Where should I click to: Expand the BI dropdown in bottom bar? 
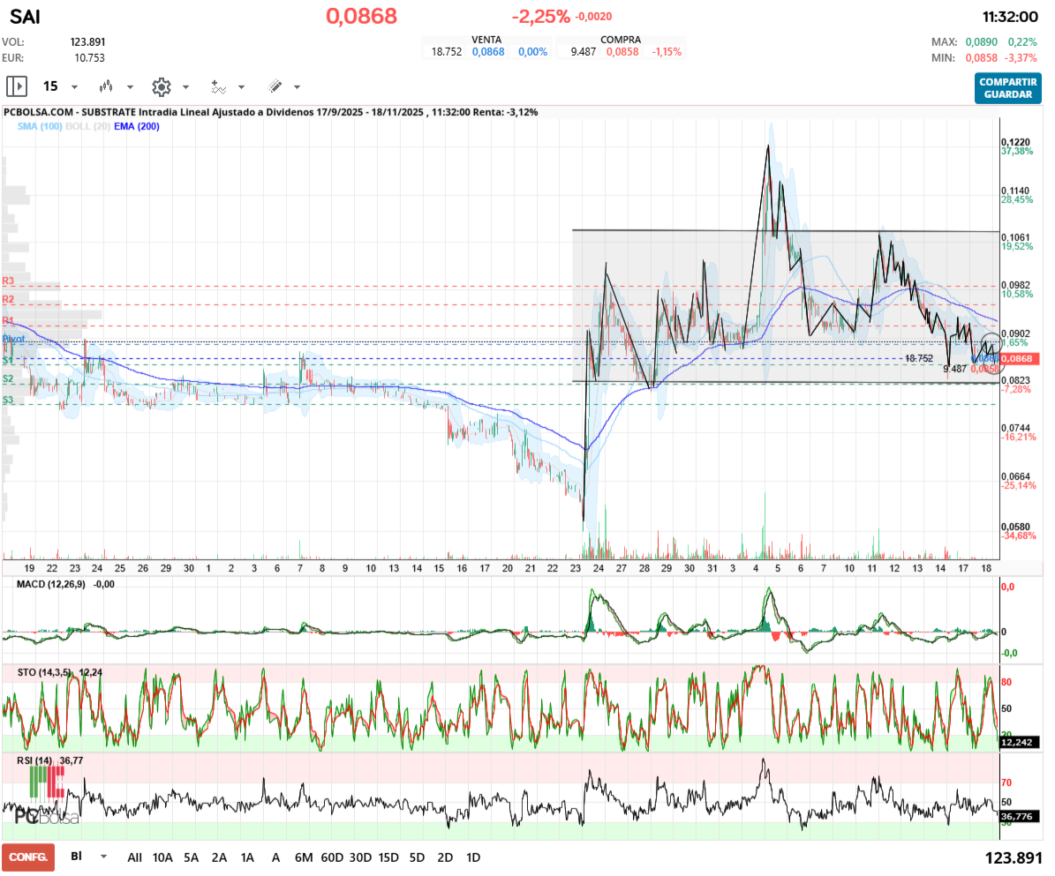(104, 857)
